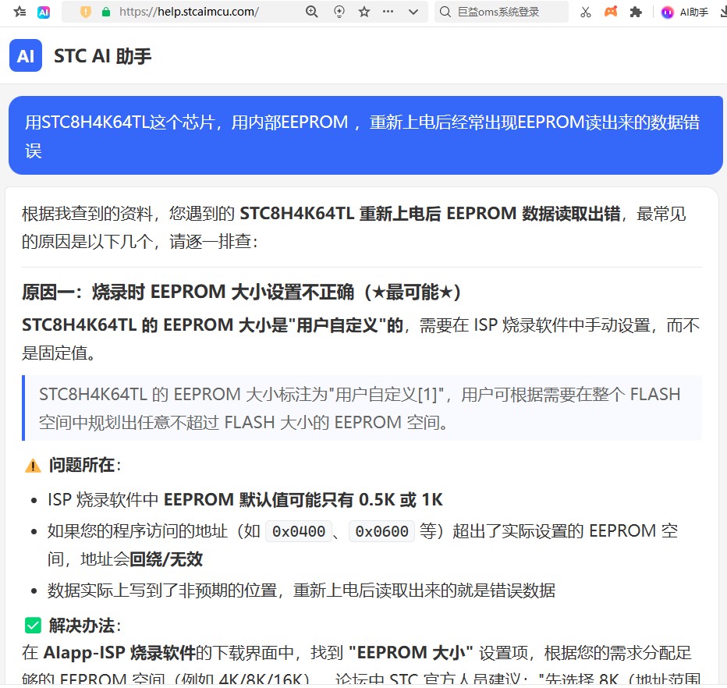
Task: Click the bold text 回绕/无效
Action: click(166, 559)
